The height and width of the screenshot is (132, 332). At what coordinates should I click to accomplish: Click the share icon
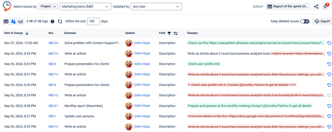click(316, 7)
